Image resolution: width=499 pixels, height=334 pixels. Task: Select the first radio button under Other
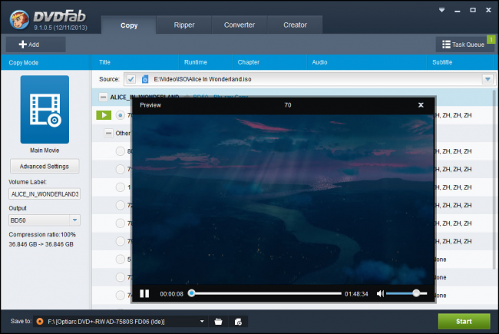pyautogui.click(x=120, y=151)
